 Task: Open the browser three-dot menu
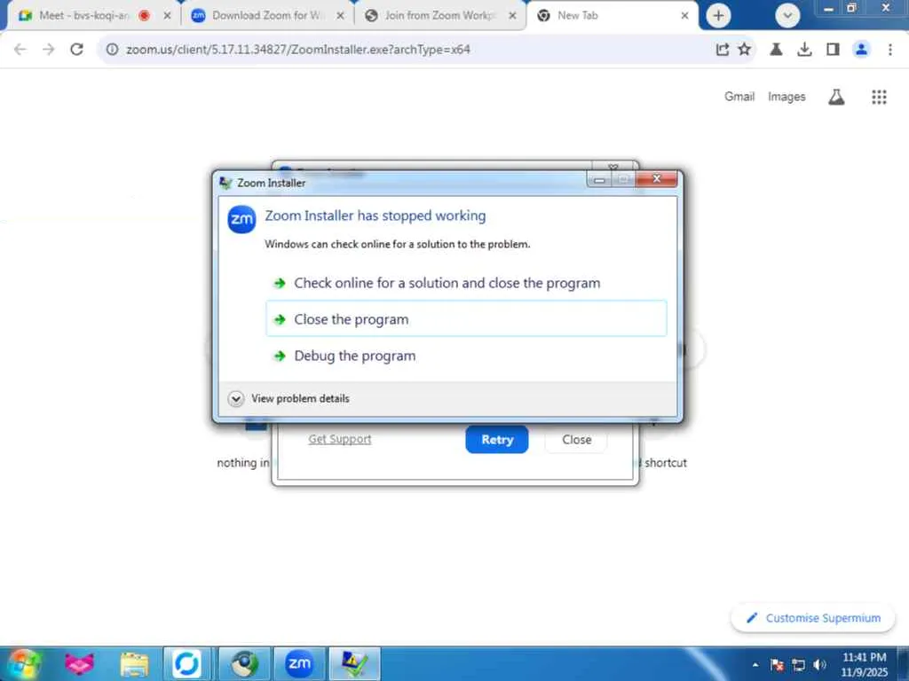pyautogui.click(x=889, y=50)
